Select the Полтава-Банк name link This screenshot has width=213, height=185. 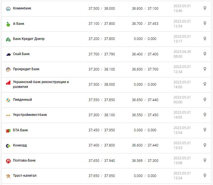[24, 160]
